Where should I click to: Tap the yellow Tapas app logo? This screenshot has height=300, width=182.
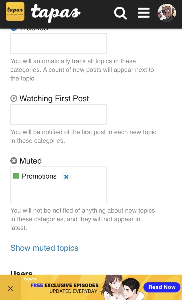coord(15,12)
